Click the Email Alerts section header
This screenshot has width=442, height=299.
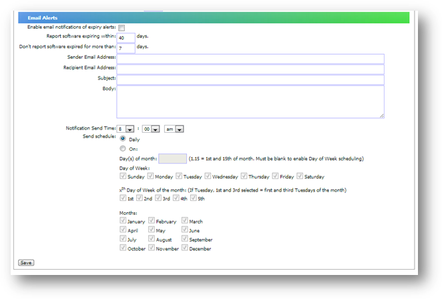tap(214, 18)
